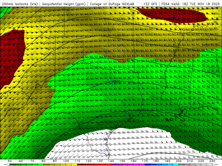Click the 50 value on color scale
222x166 pixels.
tap(9, 161)
